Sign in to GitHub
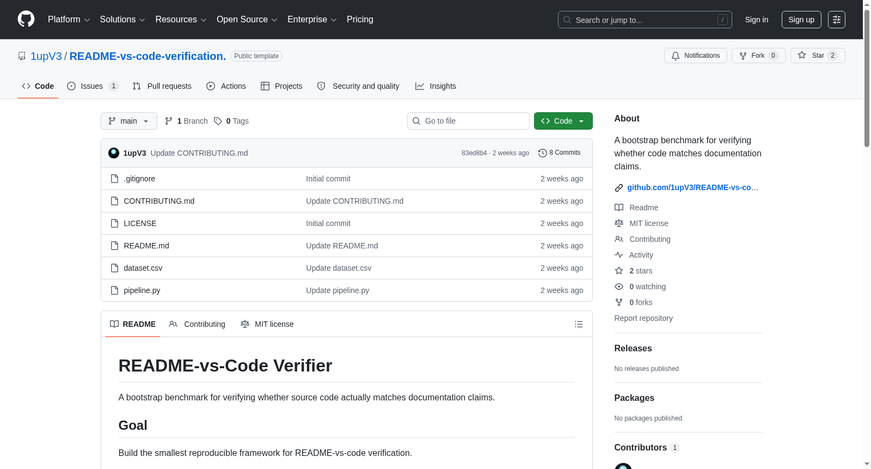 pos(757,20)
